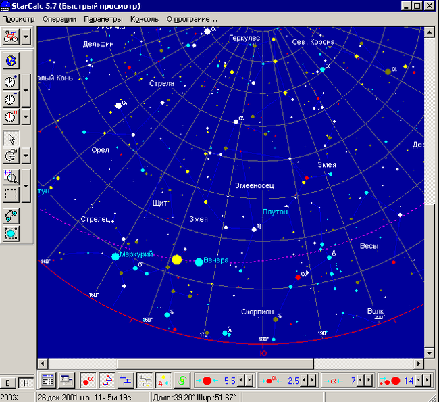Toggle the coordinate grid lines display

coord(145,380)
